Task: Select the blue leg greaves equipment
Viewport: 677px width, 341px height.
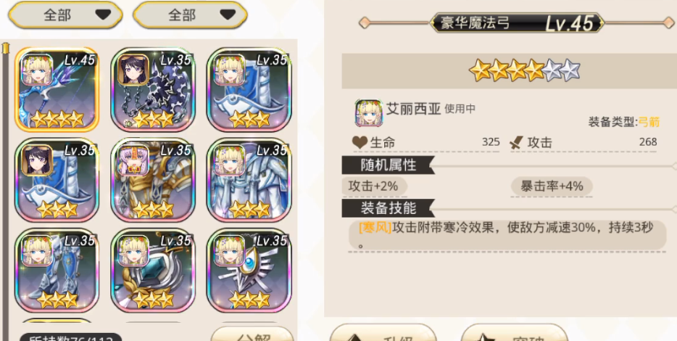Action: [x=57, y=270]
